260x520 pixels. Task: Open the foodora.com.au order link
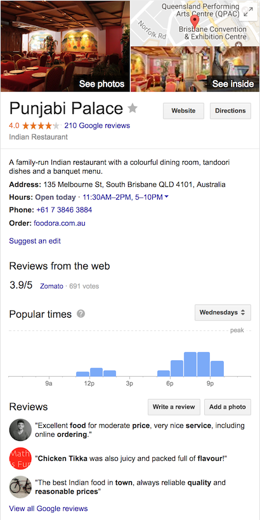(60, 223)
